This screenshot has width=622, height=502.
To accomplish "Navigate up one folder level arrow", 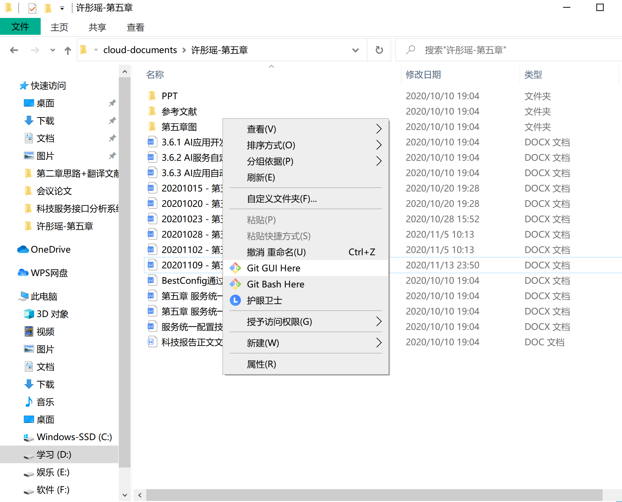I will (x=68, y=50).
